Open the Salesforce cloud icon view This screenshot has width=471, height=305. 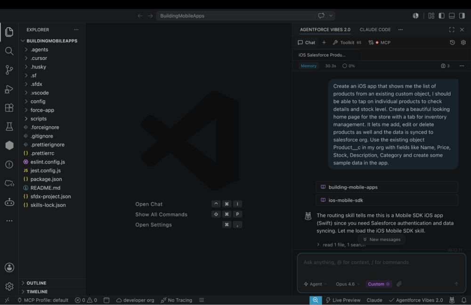[x=9, y=183]
